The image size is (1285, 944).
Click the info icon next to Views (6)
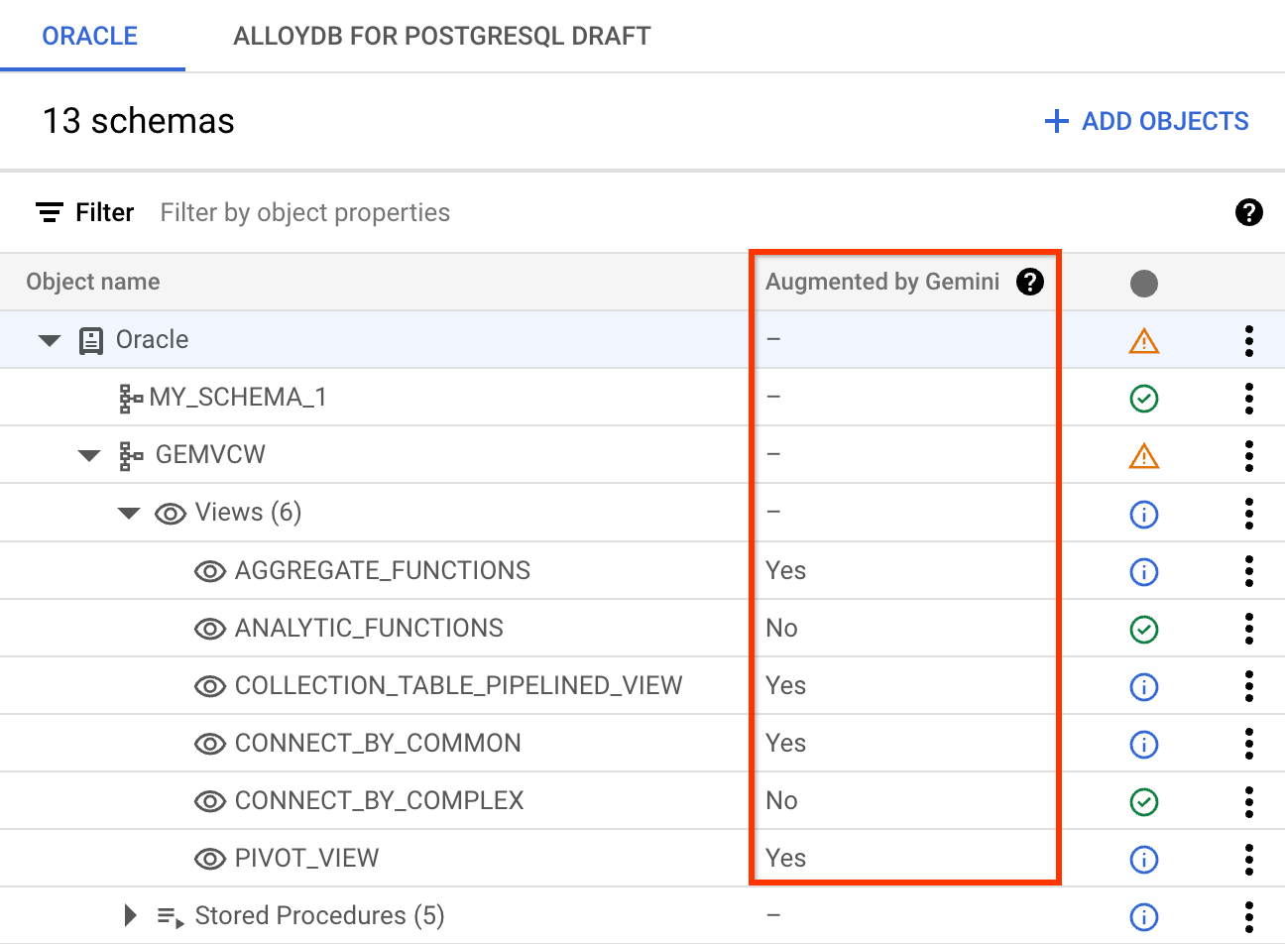click(x=1143, y=514)
